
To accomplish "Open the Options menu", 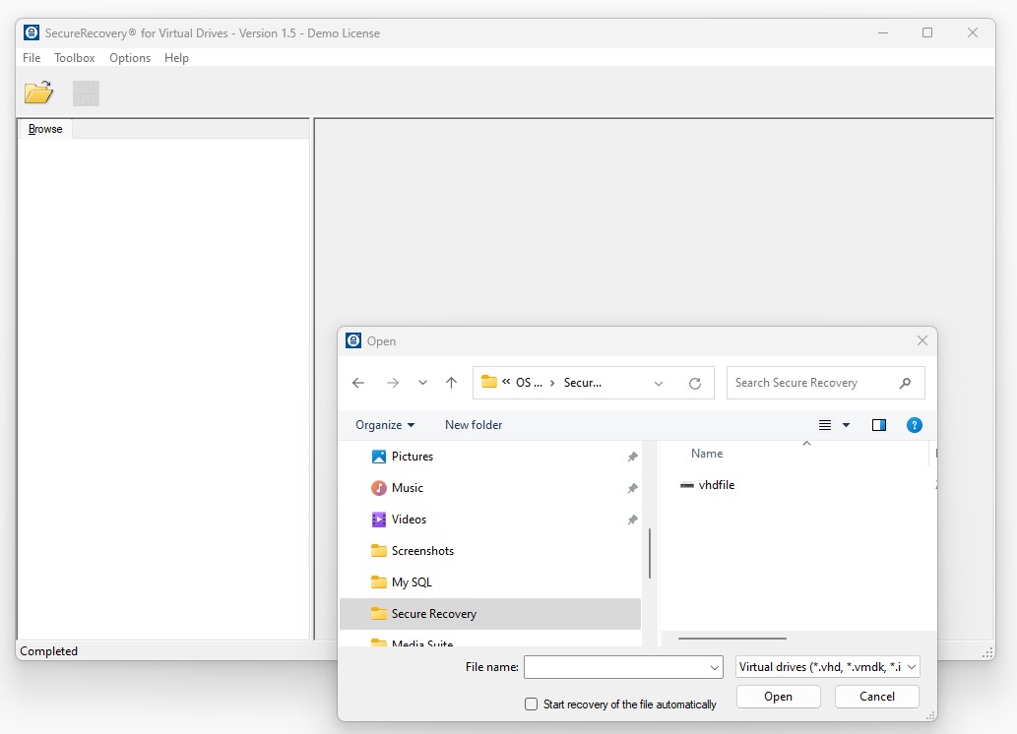I will (x=130, y=58).
